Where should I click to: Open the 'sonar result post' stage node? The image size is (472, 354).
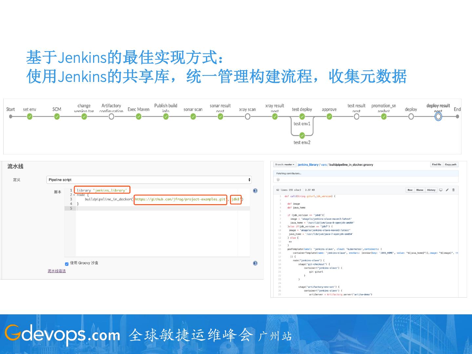(220, 116)
